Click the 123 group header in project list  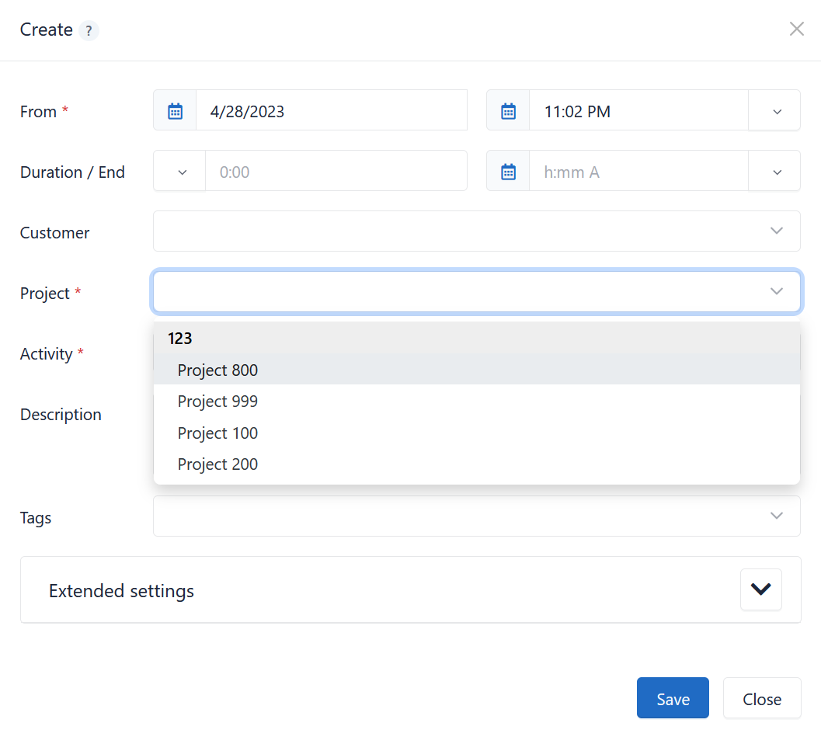tap(179, 339)
